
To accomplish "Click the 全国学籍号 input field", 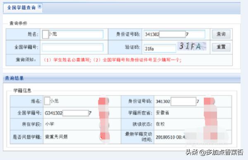I will (x=73, y=47).
